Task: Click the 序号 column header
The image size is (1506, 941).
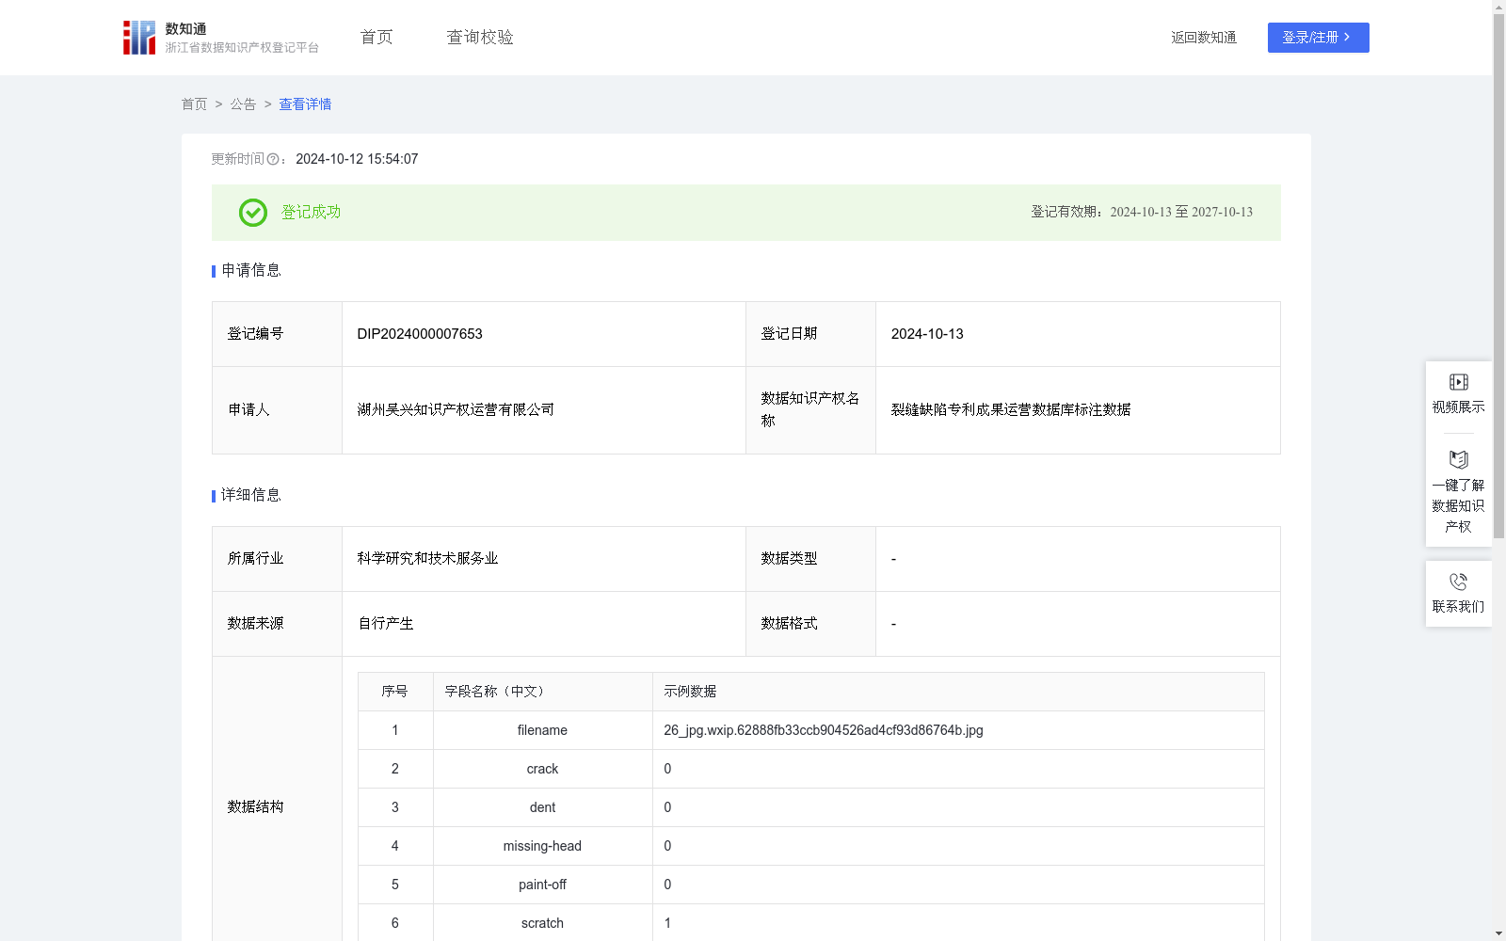Action: [x=395, y=692]
